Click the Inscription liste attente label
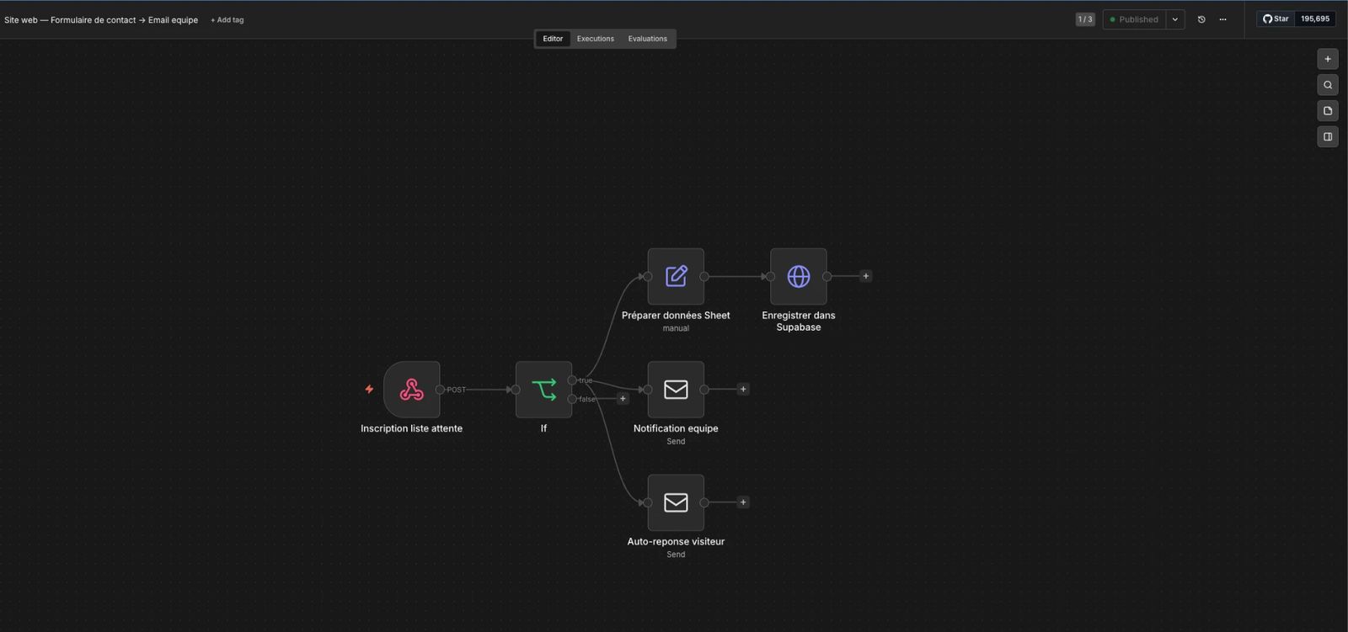Image resolution: width=1348 pixels, height=632 pixels. 411,428
